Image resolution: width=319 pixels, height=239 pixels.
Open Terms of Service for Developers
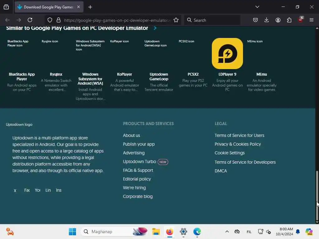point(245,162)
